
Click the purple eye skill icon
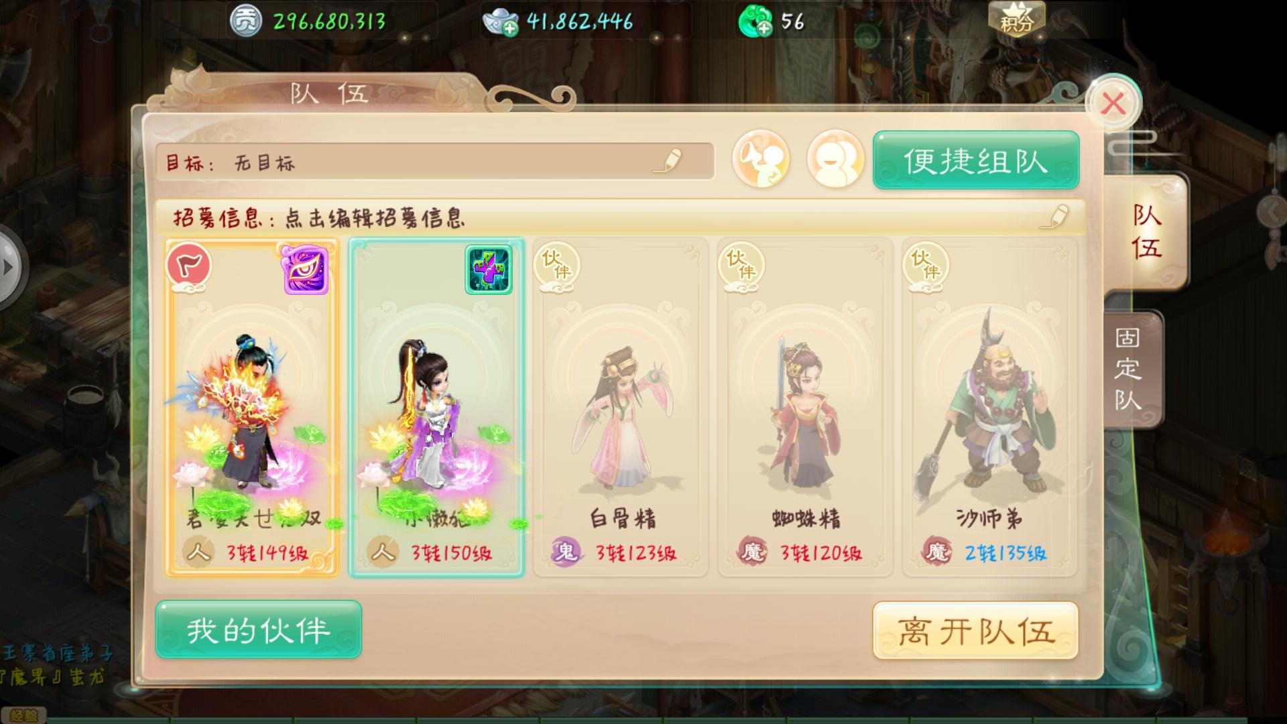(306, 269)
